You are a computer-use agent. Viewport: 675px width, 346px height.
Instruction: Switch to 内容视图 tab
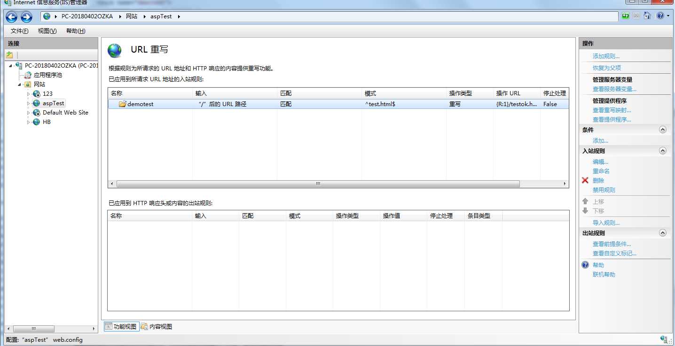[157, 326]
